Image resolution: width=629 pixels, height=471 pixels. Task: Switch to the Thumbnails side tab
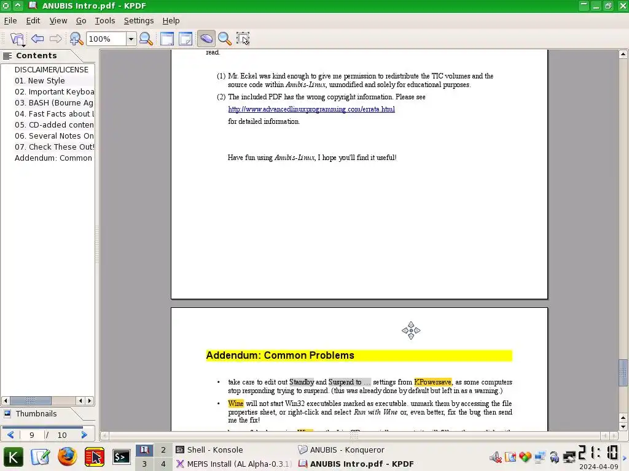[36, 414]
